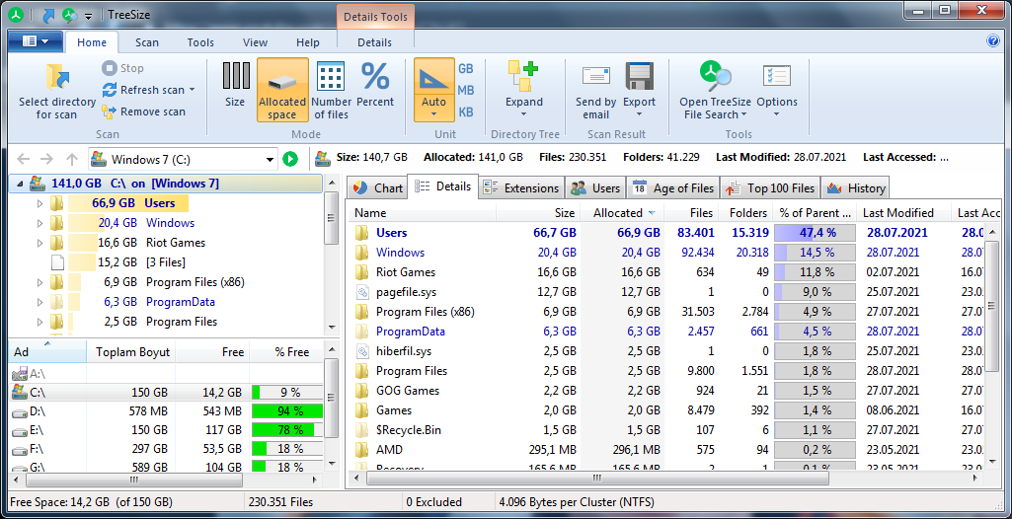Screen dimensions: 1012x519
Task: Switch to the History tab
Action: pos(855,188)
